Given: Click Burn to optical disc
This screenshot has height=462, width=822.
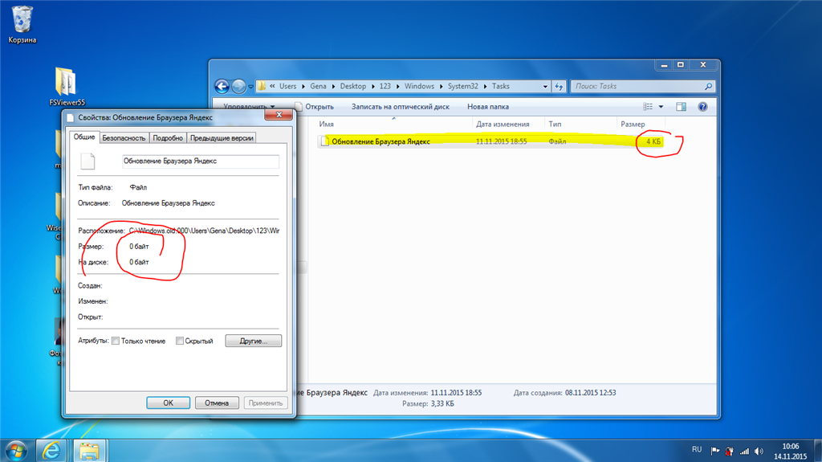Looking at the screenshot, I should 401,107.
